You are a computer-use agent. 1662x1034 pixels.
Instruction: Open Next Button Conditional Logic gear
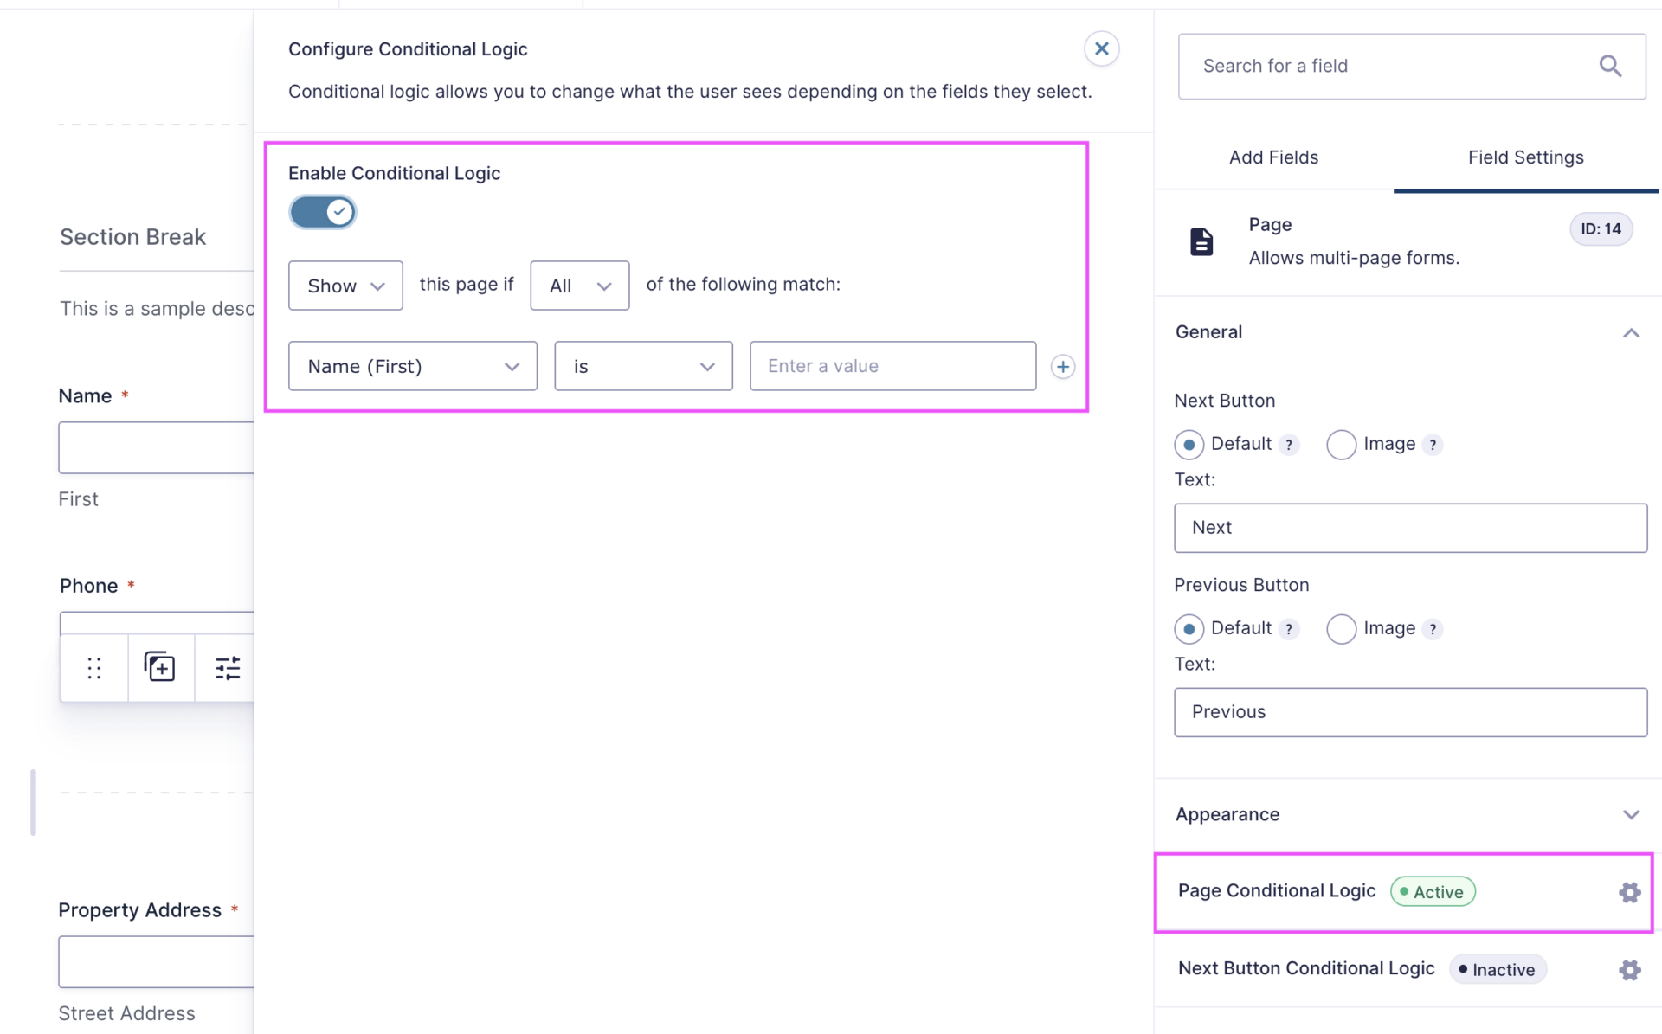(x=1629, y=970)
